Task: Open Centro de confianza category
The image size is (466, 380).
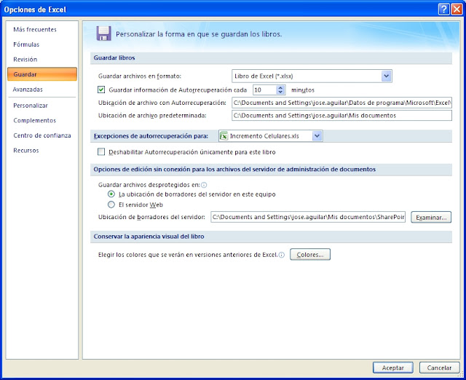Action: (42, 135)
